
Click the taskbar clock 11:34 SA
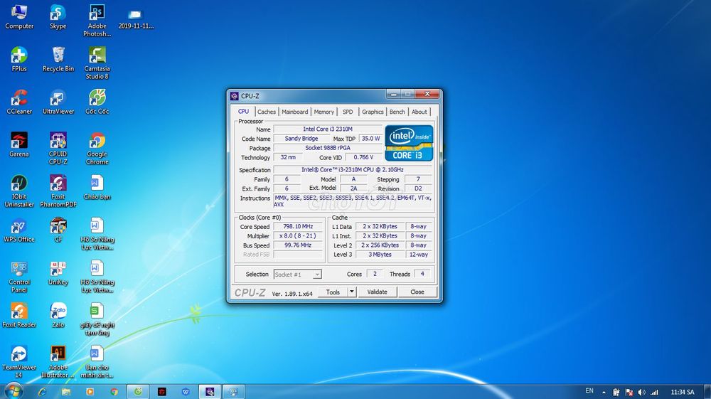[683, 392]
